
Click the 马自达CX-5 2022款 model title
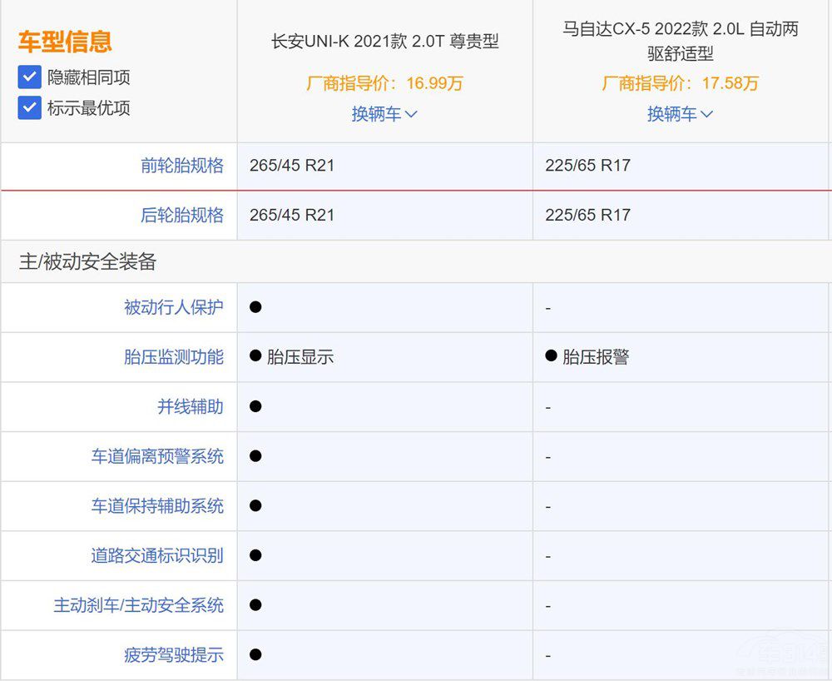tap(680, 42)
